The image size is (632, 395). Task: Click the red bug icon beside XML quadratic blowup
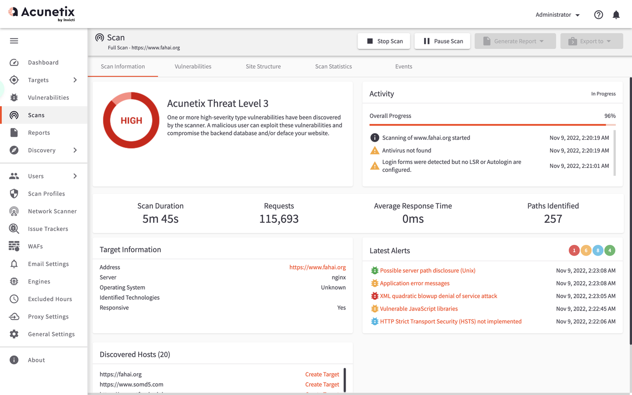[375, 296]
